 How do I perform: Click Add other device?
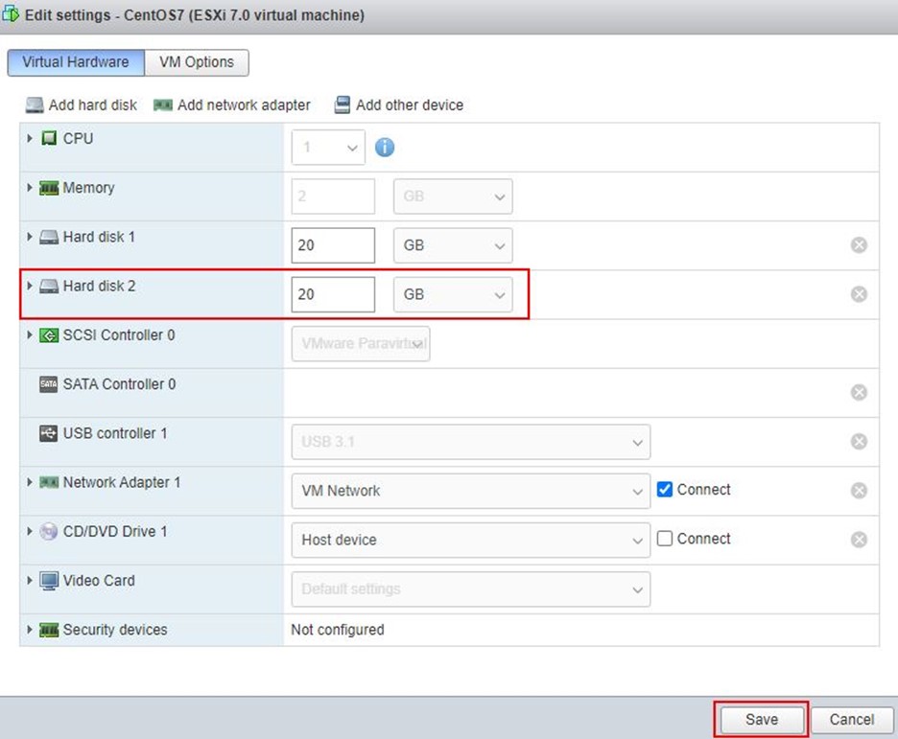(399, 105)
